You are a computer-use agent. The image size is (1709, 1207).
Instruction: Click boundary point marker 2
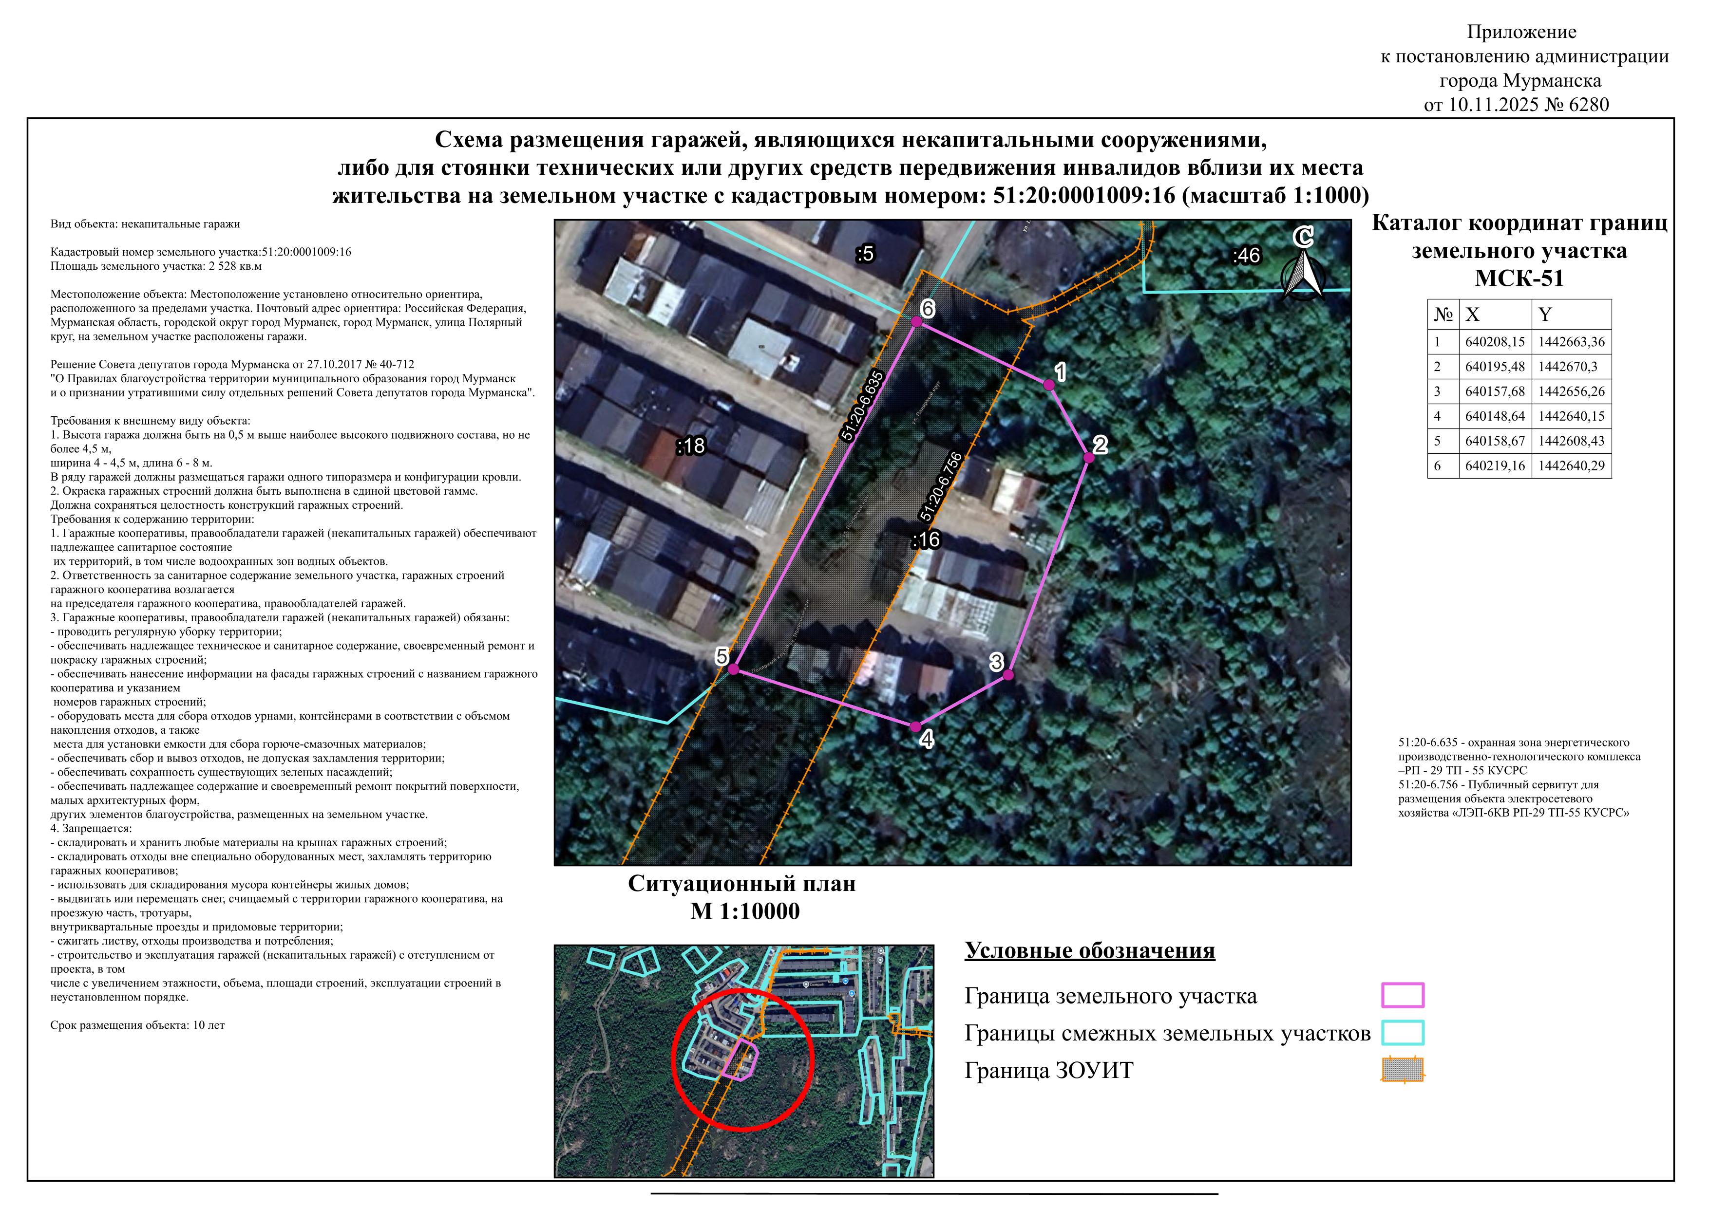[1088, 458]
